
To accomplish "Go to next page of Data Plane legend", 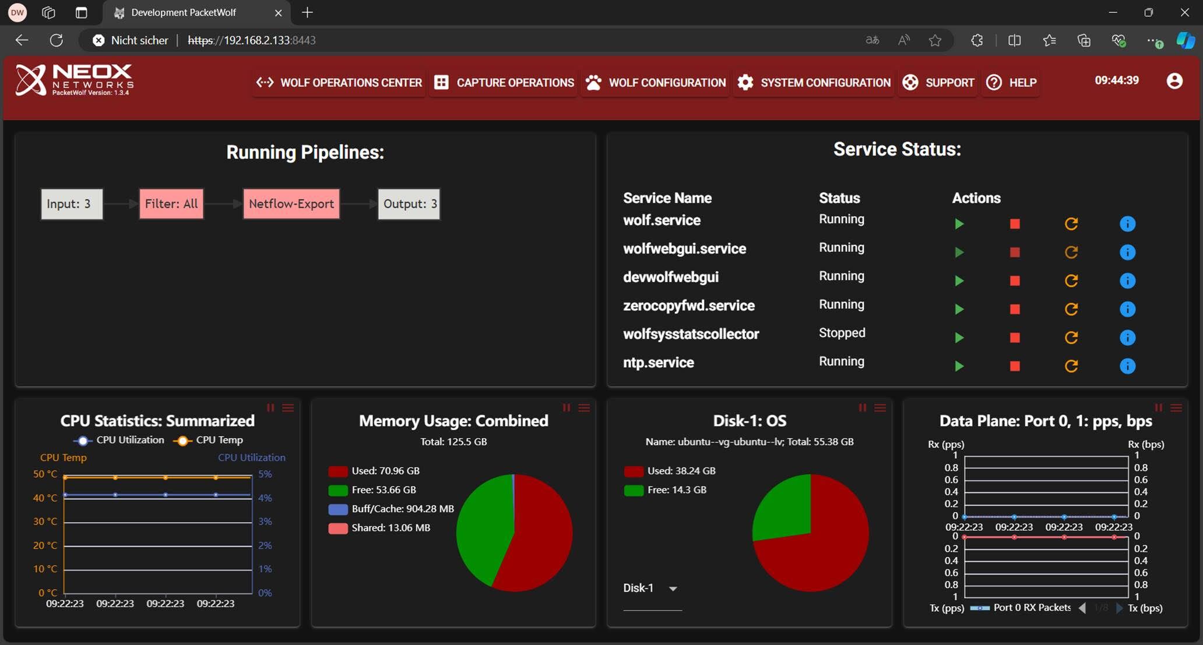I will pyautogui.click(x=1119, y=608).
